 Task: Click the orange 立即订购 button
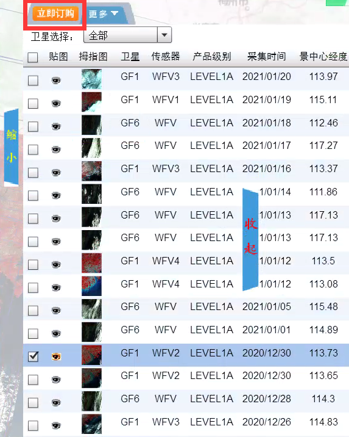click(55, 13)
